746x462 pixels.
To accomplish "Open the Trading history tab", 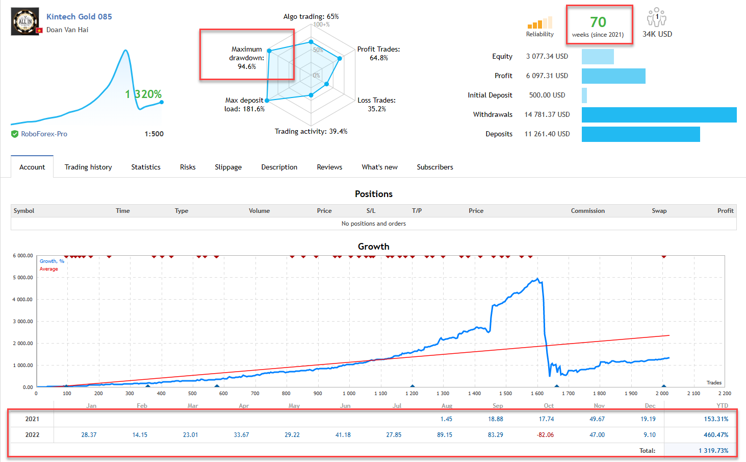I will click(88, 167).
